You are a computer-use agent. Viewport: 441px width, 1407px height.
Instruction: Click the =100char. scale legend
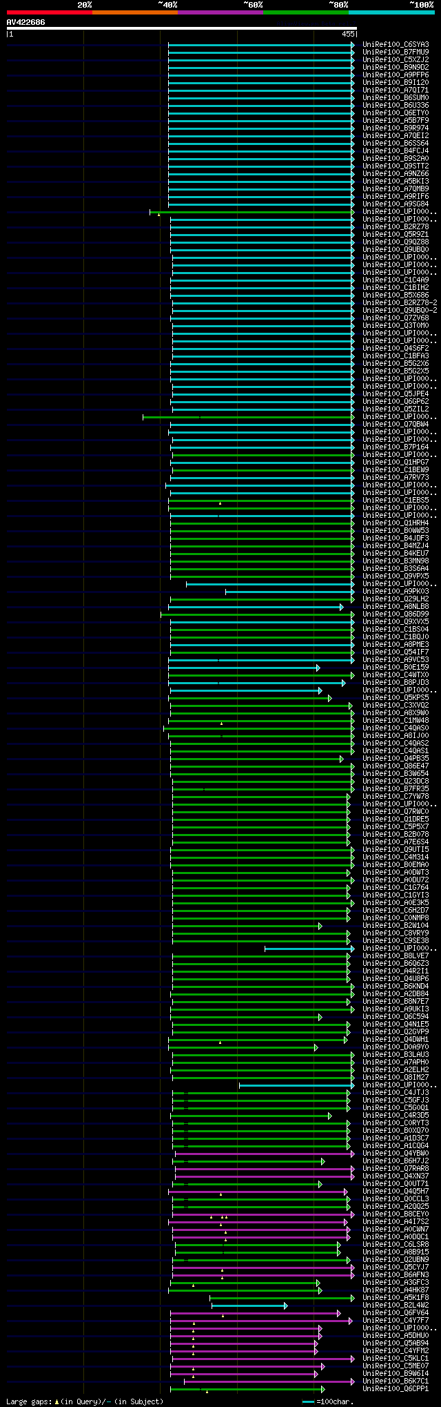click(329, 1401)
